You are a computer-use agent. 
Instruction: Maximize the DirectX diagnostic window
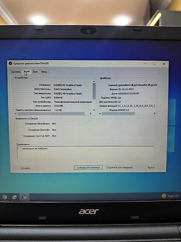tap(155, 64)
